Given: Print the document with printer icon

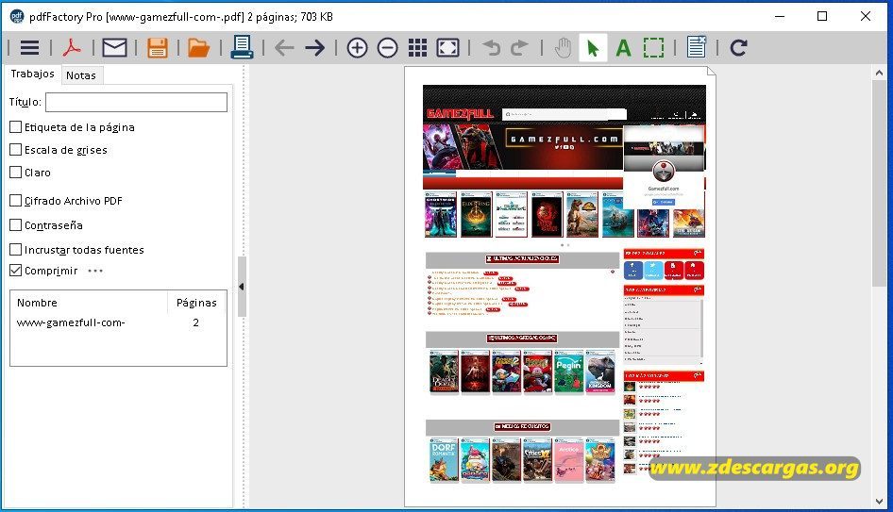Looking at the screenshot, I should pyautogui.click(x=242, y=47).
